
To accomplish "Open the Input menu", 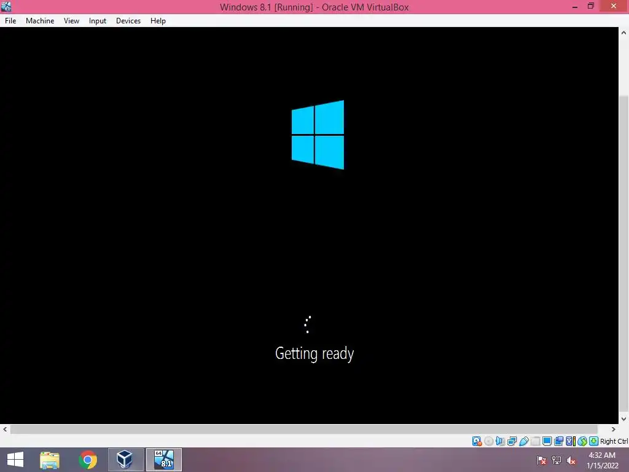I will [98, 21].
